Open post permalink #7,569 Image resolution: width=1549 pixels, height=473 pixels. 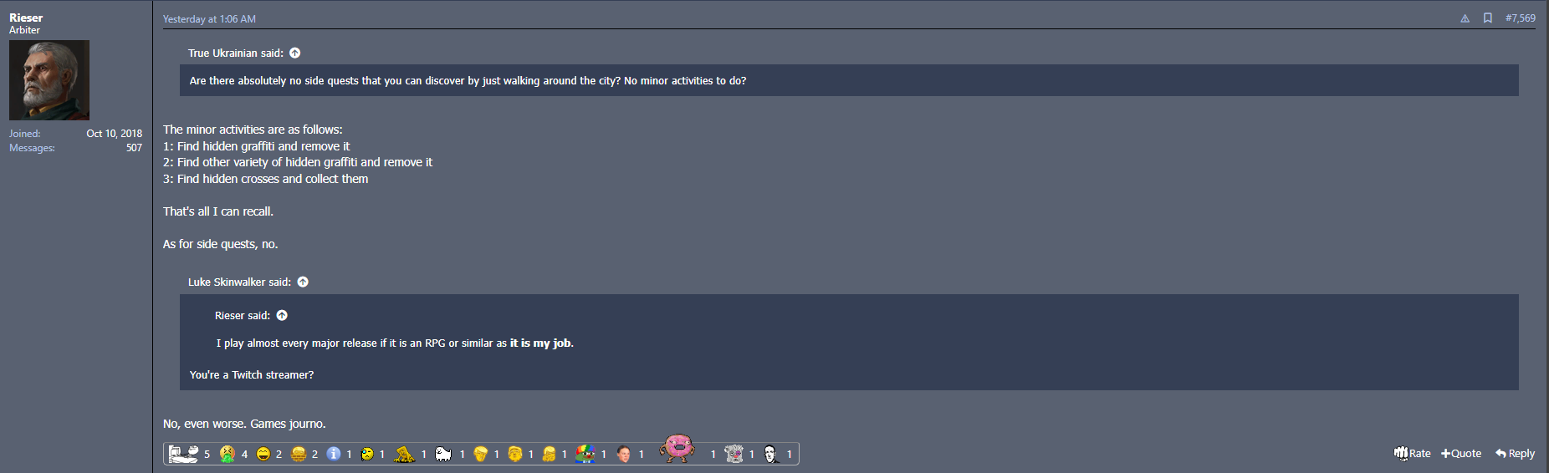click(1520, 18)
